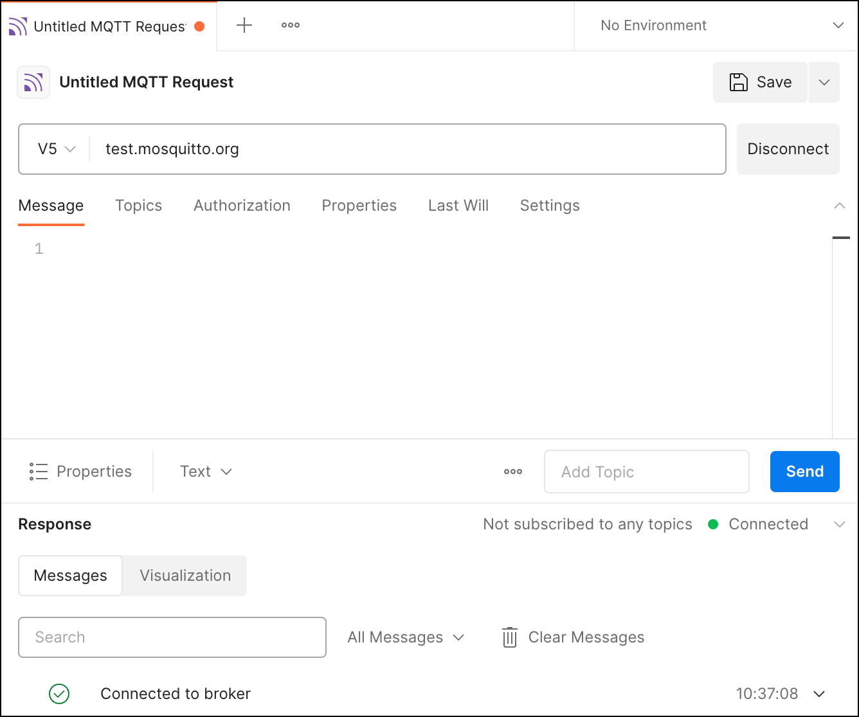Switch to the Topics tab

(138, 206)
